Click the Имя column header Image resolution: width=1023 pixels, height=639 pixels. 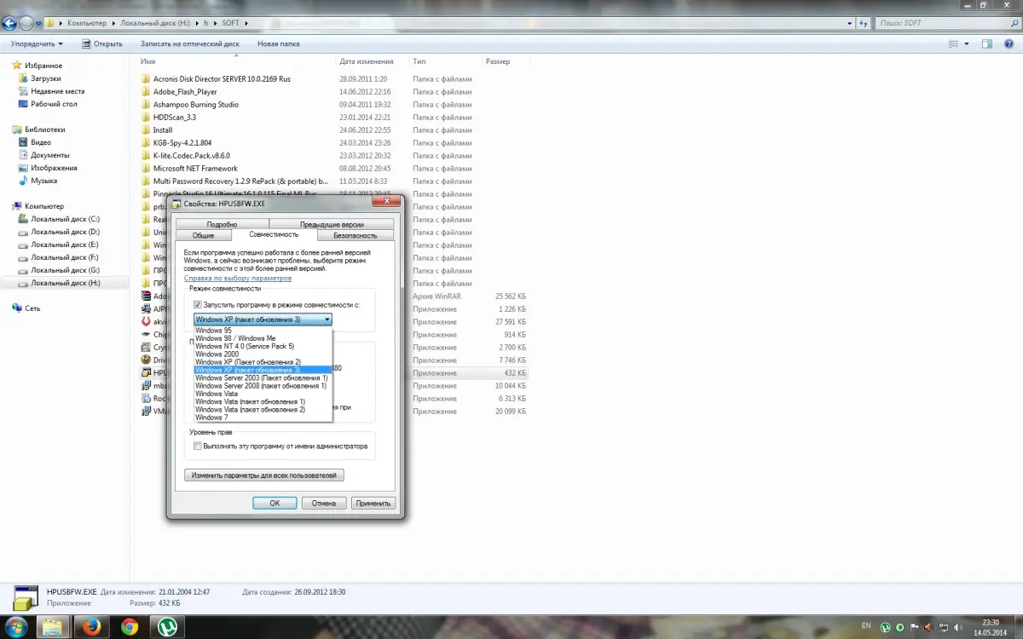148,61
